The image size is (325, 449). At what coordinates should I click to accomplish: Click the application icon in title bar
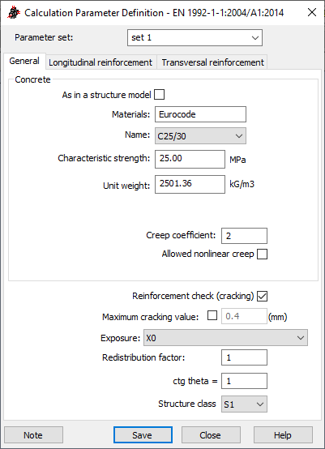tap(14, 13)
